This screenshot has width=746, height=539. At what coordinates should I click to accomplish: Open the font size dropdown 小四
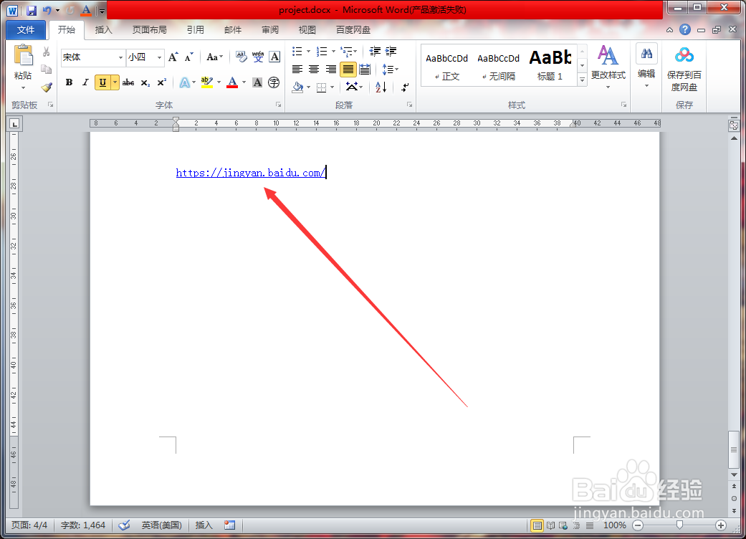coord(159,57)
